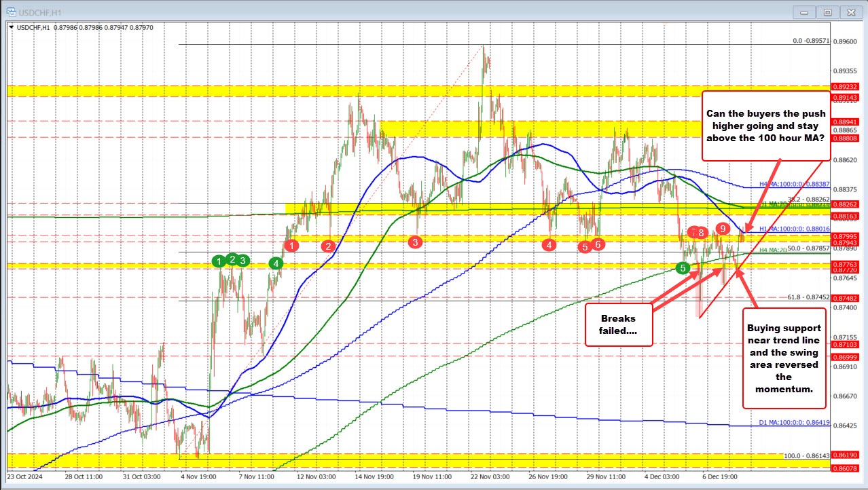Select the green circle marker numbered 4

(x=276, y=263)
